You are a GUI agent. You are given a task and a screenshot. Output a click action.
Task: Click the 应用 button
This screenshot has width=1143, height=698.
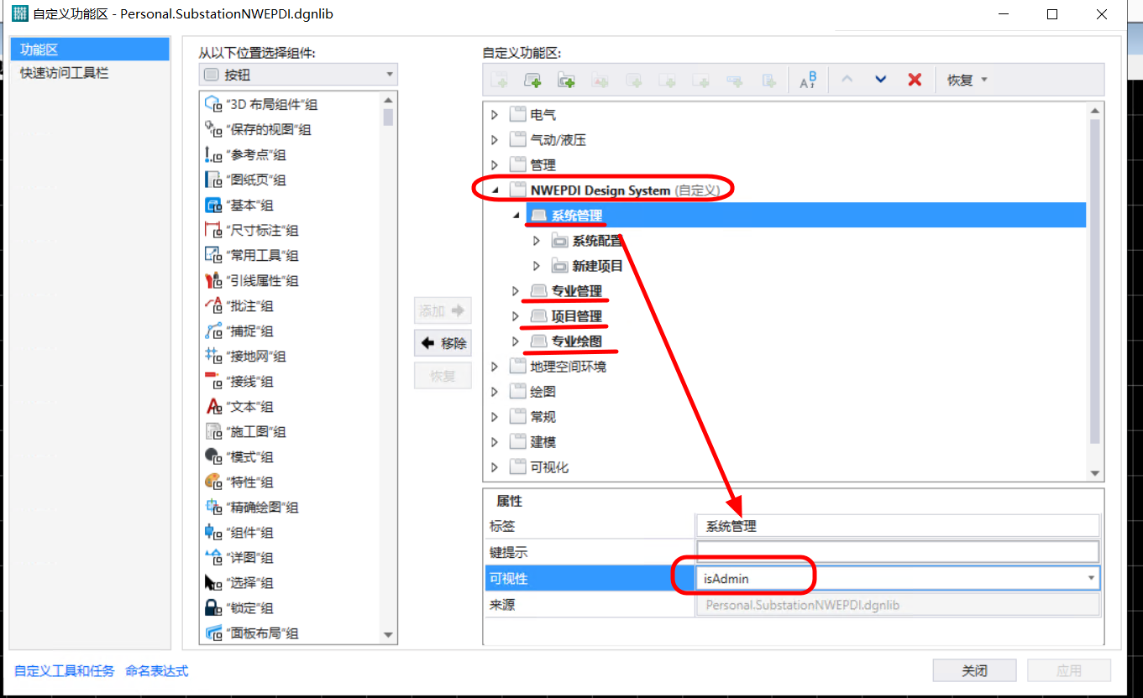click(1069, 670)
